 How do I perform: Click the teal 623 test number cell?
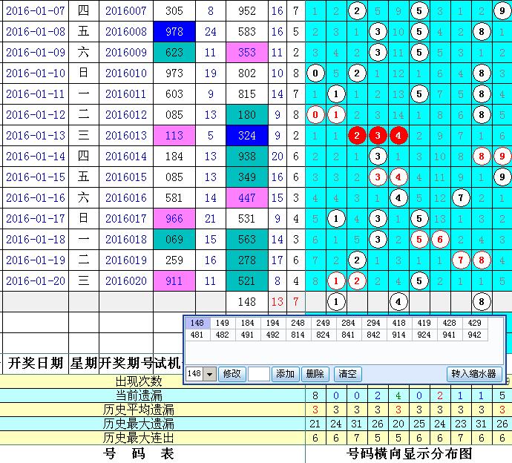tap(174, 53)
